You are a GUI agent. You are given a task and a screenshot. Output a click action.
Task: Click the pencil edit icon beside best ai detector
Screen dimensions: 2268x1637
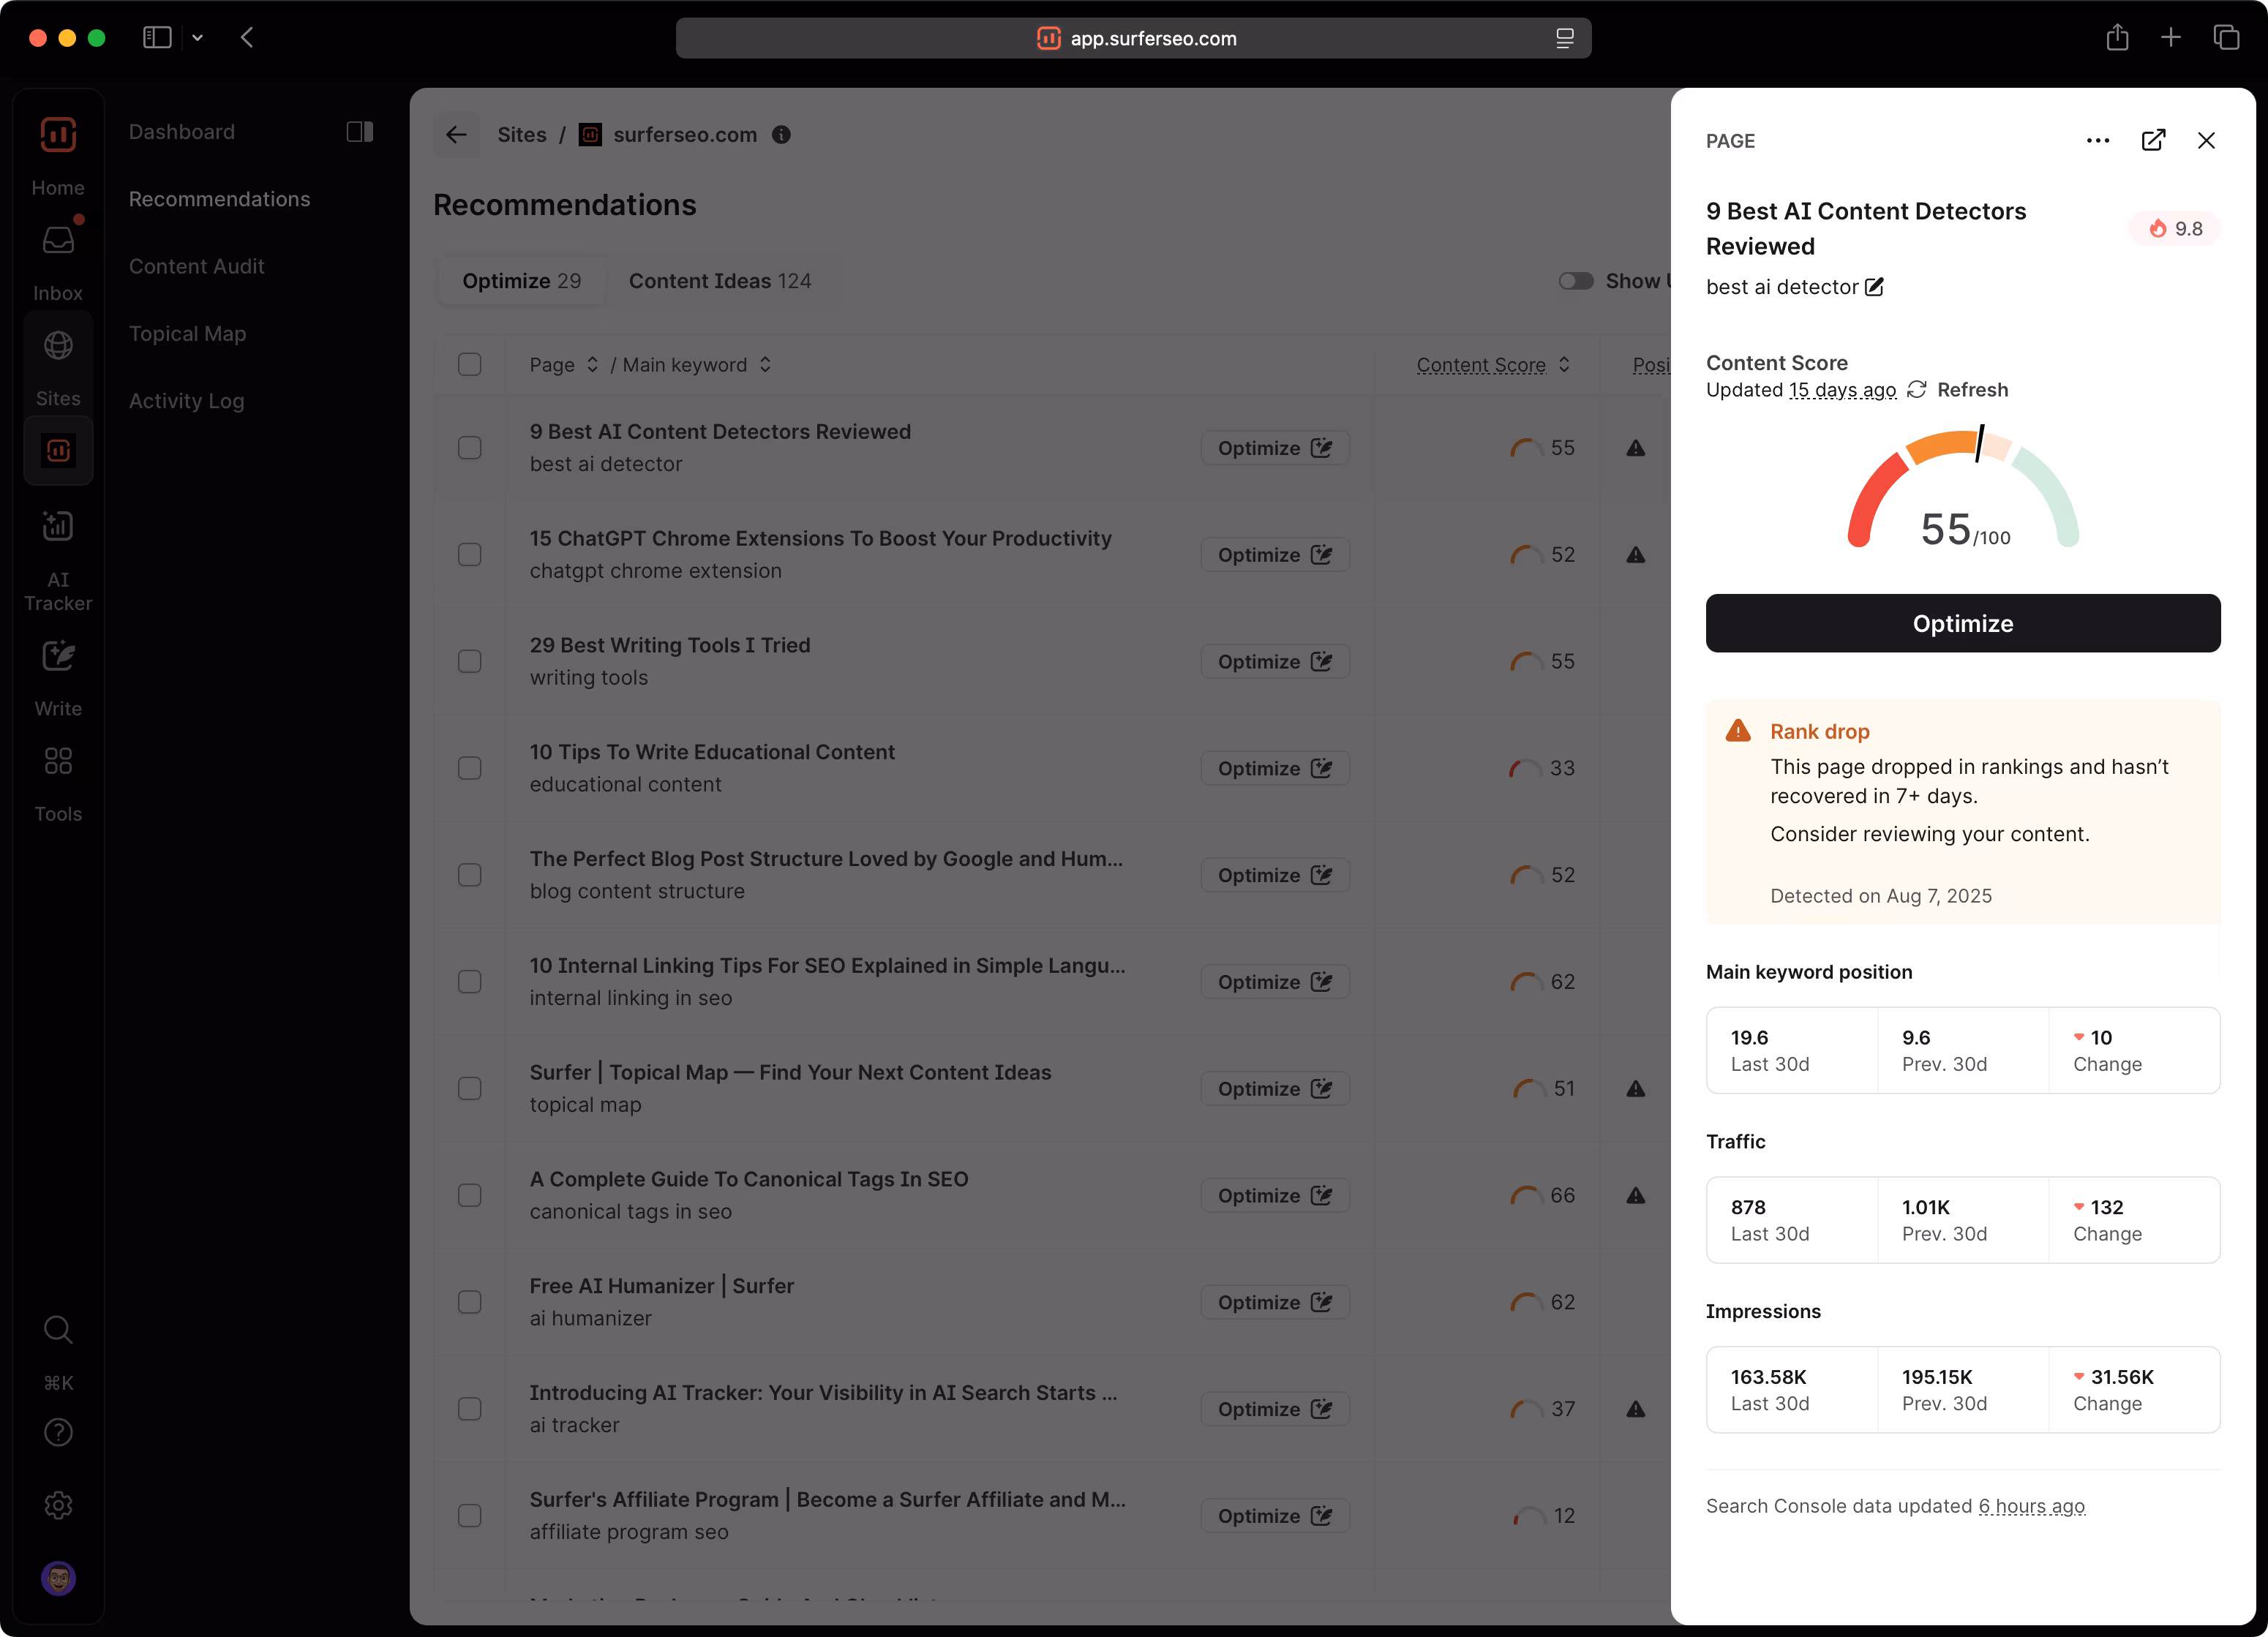tap(1875, 287)
